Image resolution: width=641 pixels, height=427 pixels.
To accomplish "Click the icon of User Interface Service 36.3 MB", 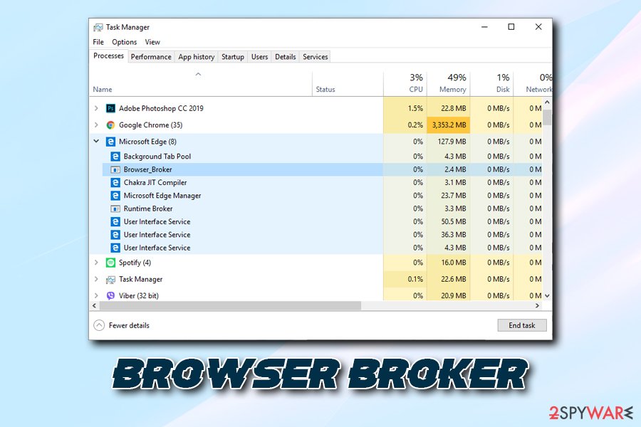I will tap(115, 235).
